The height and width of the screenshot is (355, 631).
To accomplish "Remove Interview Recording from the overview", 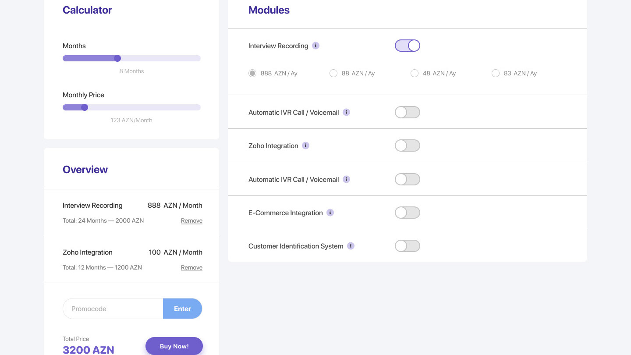I will pos(191,220).
